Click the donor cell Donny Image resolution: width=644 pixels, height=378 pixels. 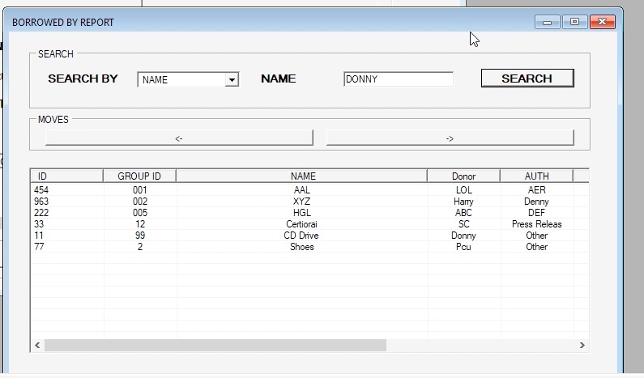pyautogui.click(x=463, y=236)
